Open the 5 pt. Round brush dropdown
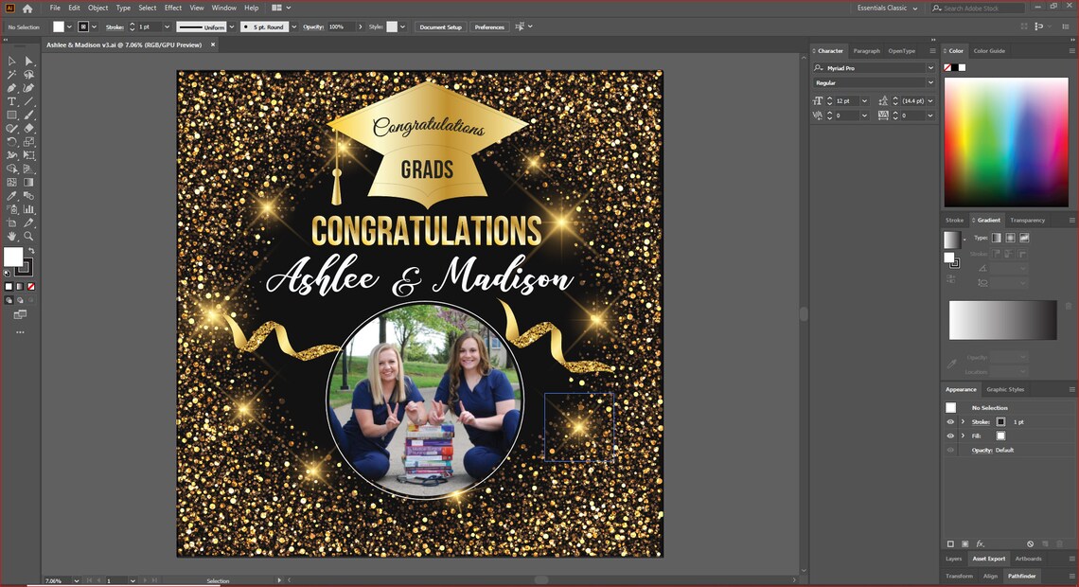 coord(293,27)
